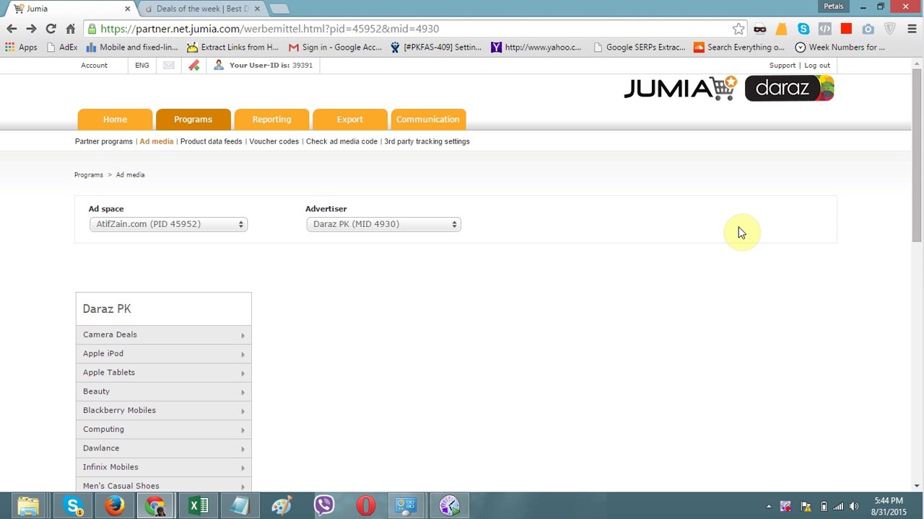
Task: Click the volume icon in system tray
Action: pos(854,507)
